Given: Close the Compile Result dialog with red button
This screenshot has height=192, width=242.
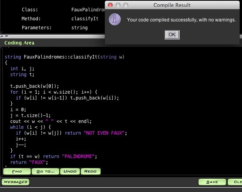Looking at the screenshot, I should [110, 5].
